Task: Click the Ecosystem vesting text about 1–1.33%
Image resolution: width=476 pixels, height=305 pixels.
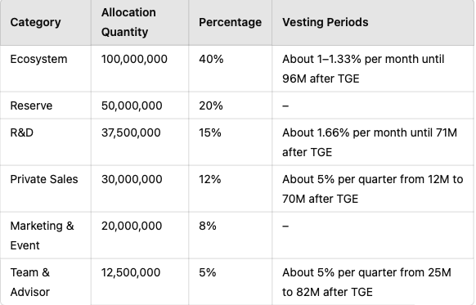Action: coord(363,69)
